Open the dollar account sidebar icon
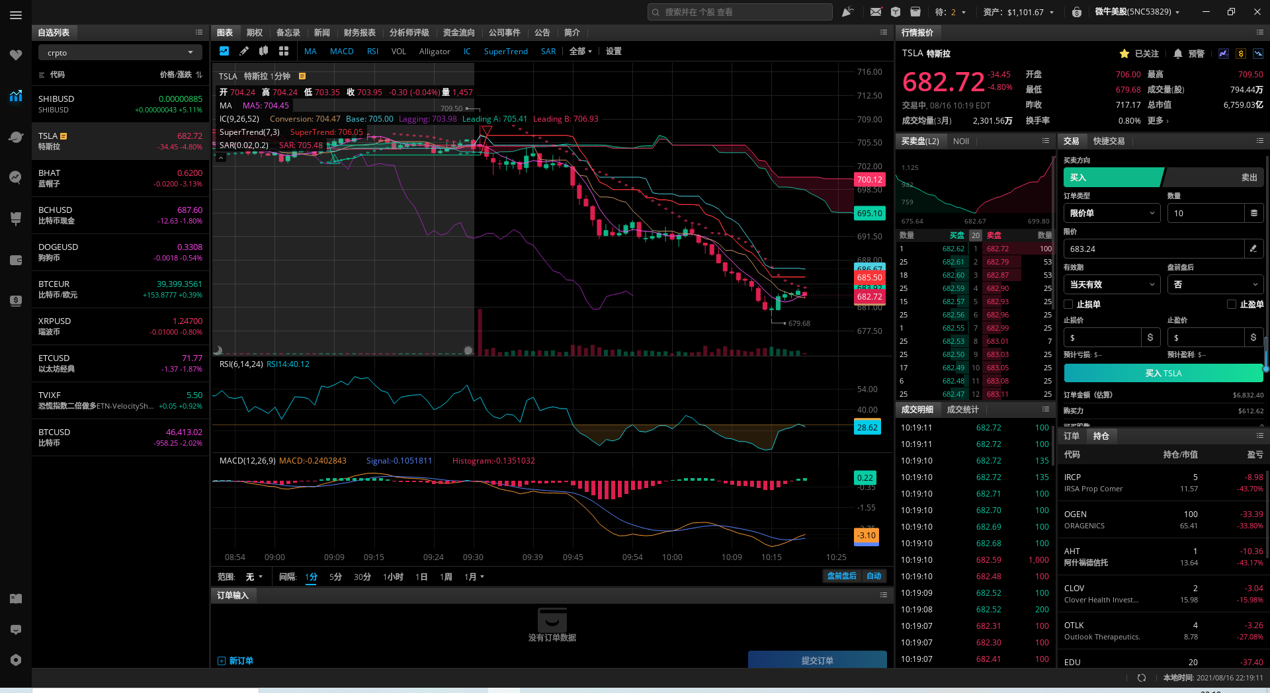The height and width of the screenshot is (693, 1270). [16, 300]
